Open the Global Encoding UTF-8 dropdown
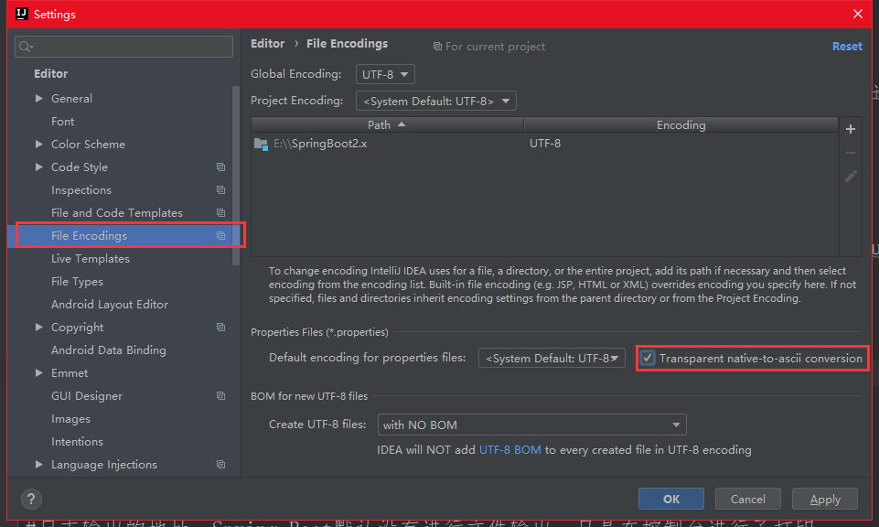This screenshot has height=527, width=879. click(385, 74)
